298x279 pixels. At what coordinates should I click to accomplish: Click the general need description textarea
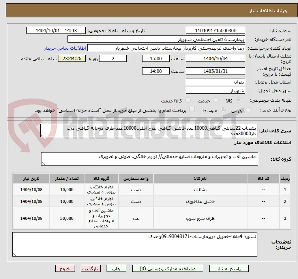pyautogui.click(x=149, y=130)
